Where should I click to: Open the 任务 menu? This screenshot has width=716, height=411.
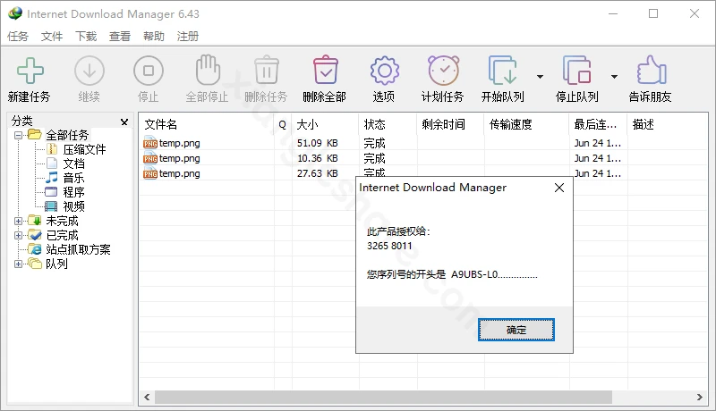pos(18,36)
